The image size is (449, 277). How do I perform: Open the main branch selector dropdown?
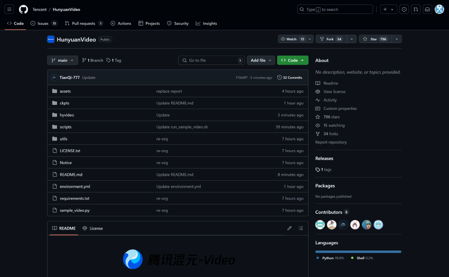[x=62, y=60]
